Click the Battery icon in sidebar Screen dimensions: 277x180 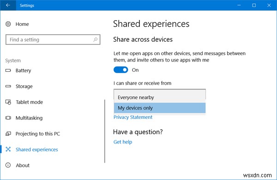8,70
